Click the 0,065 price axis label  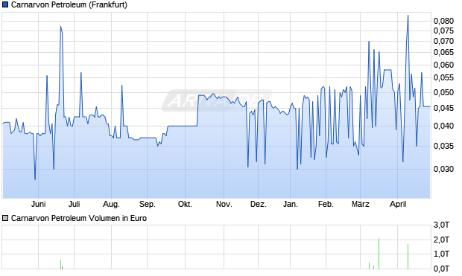click(x=443, y=52)
